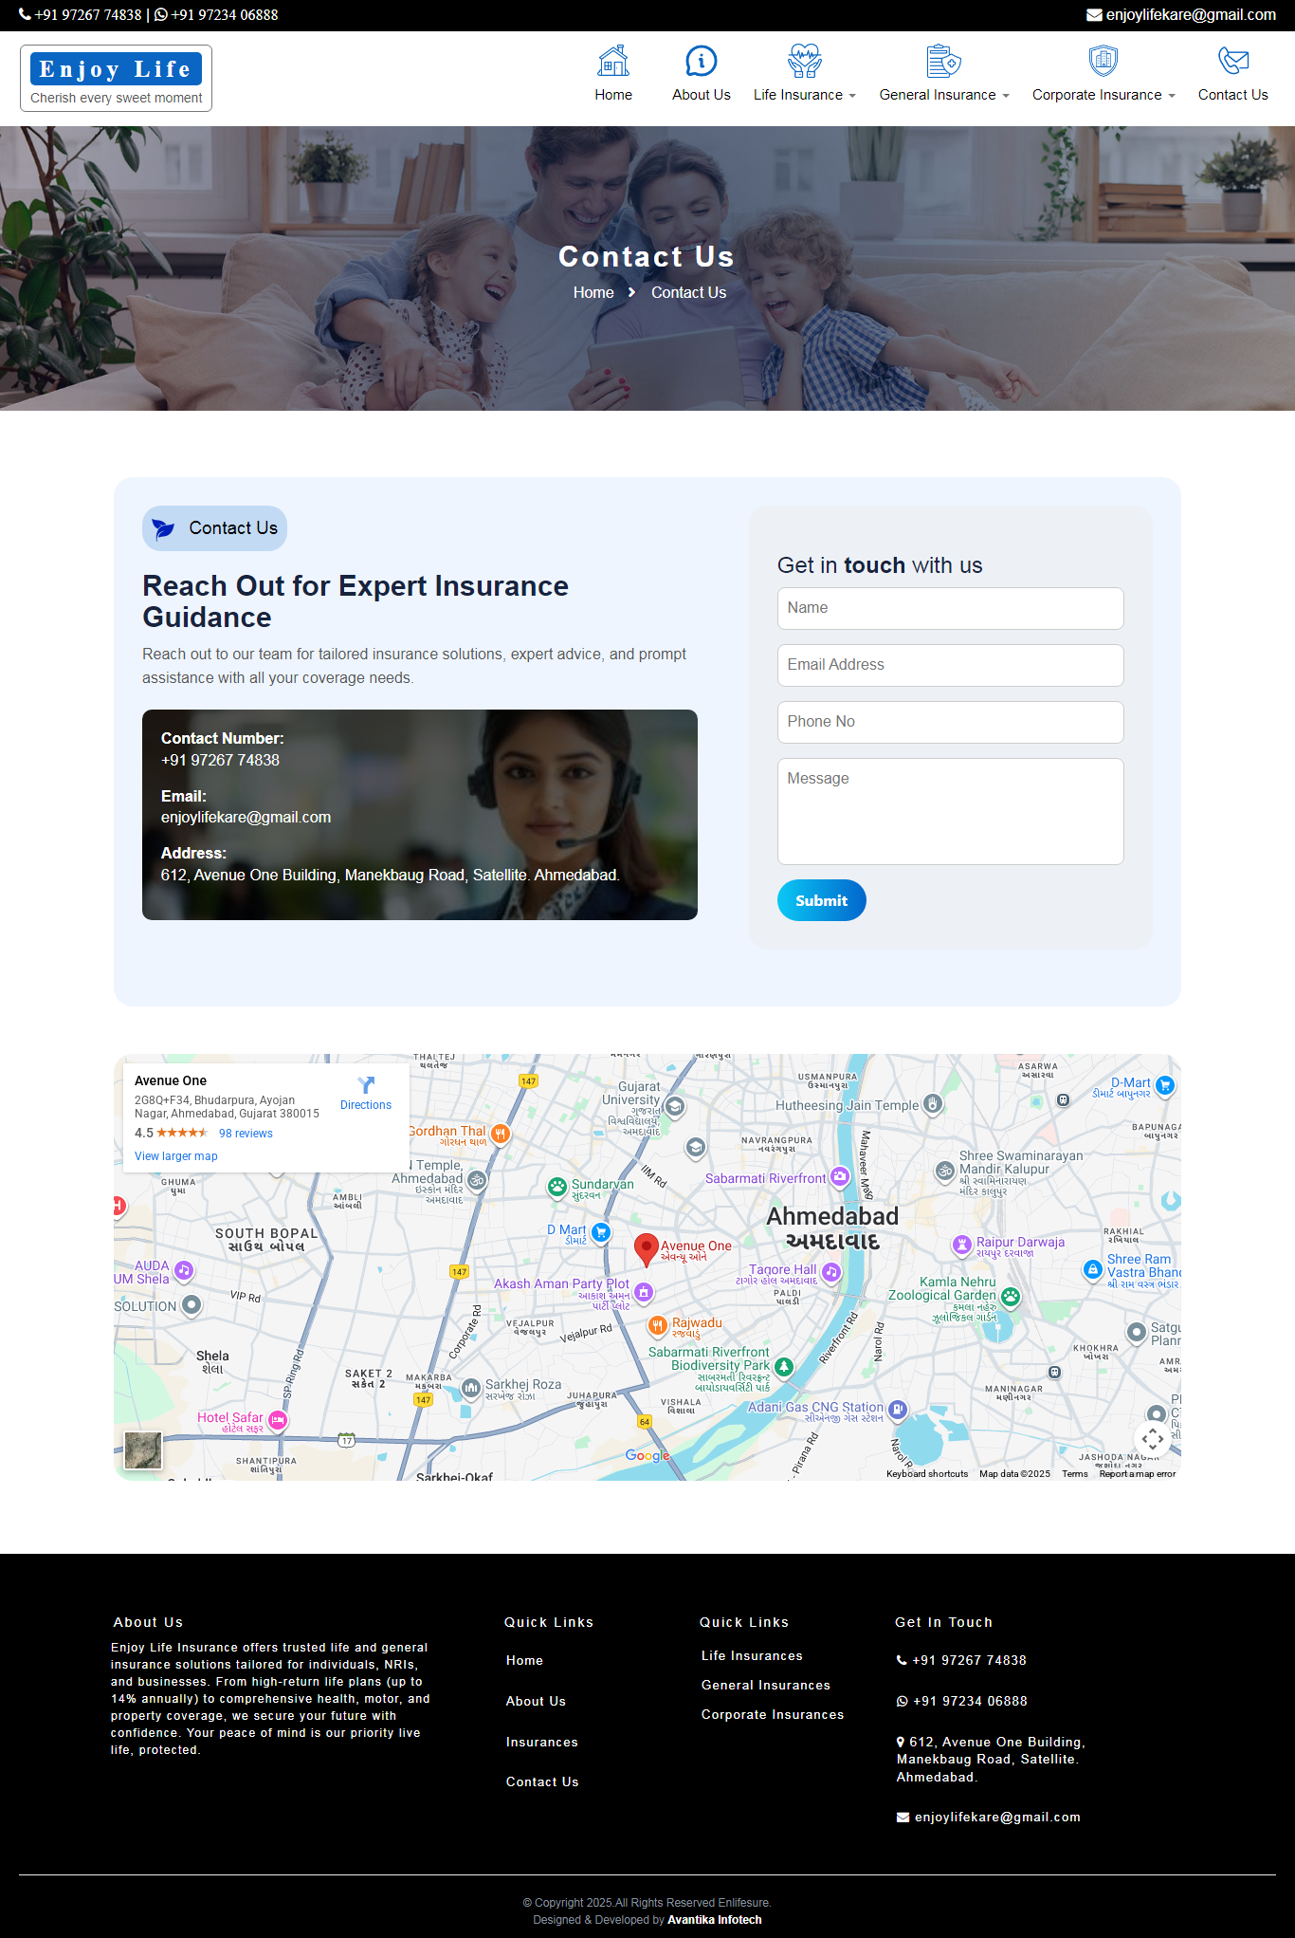The height and width of the screenshot is (1938, 1295).
Task: Open About Us in footer Quick Links
Action: point(536,1701)
